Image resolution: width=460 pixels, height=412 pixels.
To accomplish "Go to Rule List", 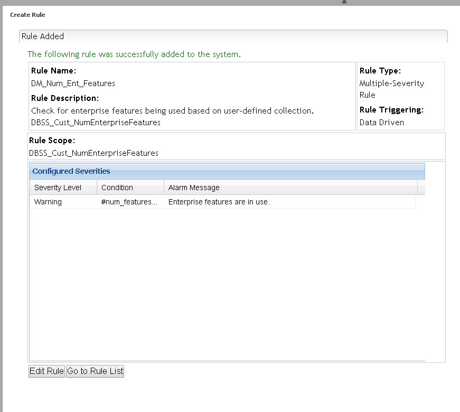I will 95,371.
